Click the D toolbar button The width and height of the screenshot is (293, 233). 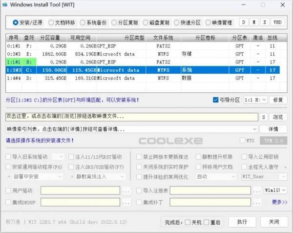coord(244,22)
